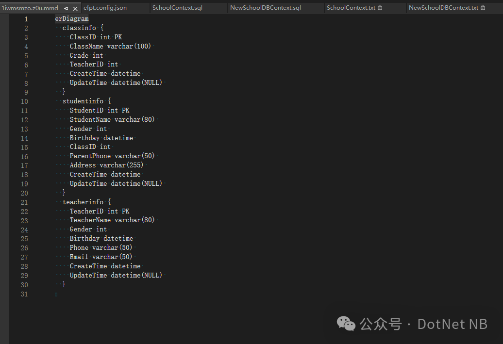The height and width of the screenshot is (344, 503).
Task: Click 'Address varchar(255)' text
Action: tap(106, 165)
